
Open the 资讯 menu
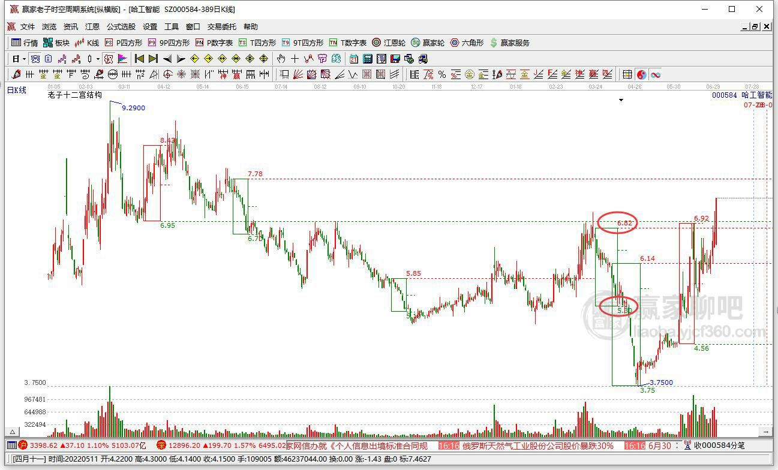click(71, 27)
